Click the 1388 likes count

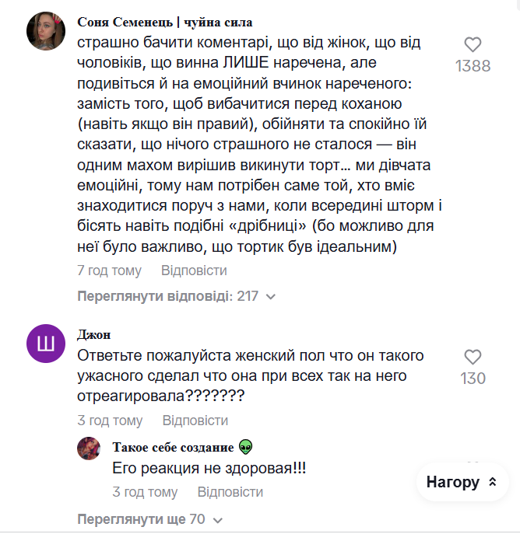tap(473, 66)
